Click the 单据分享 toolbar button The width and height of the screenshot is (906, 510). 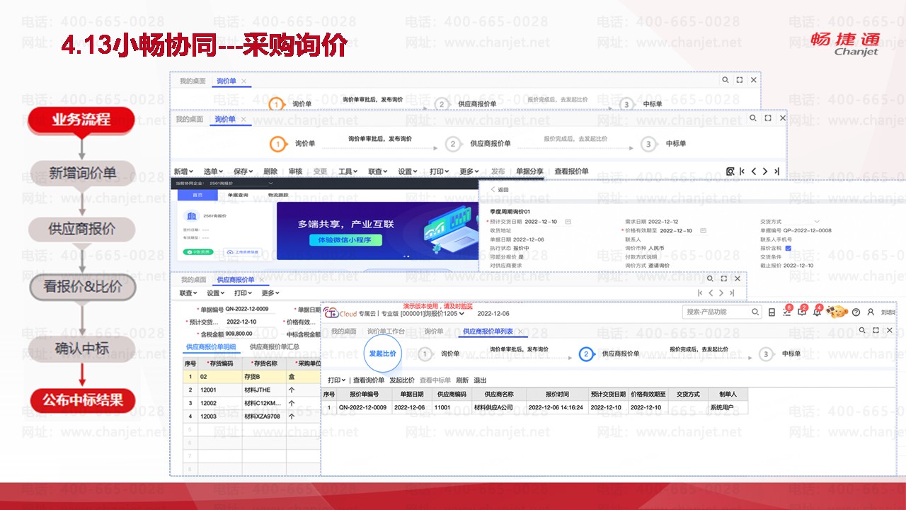[529, 171]
